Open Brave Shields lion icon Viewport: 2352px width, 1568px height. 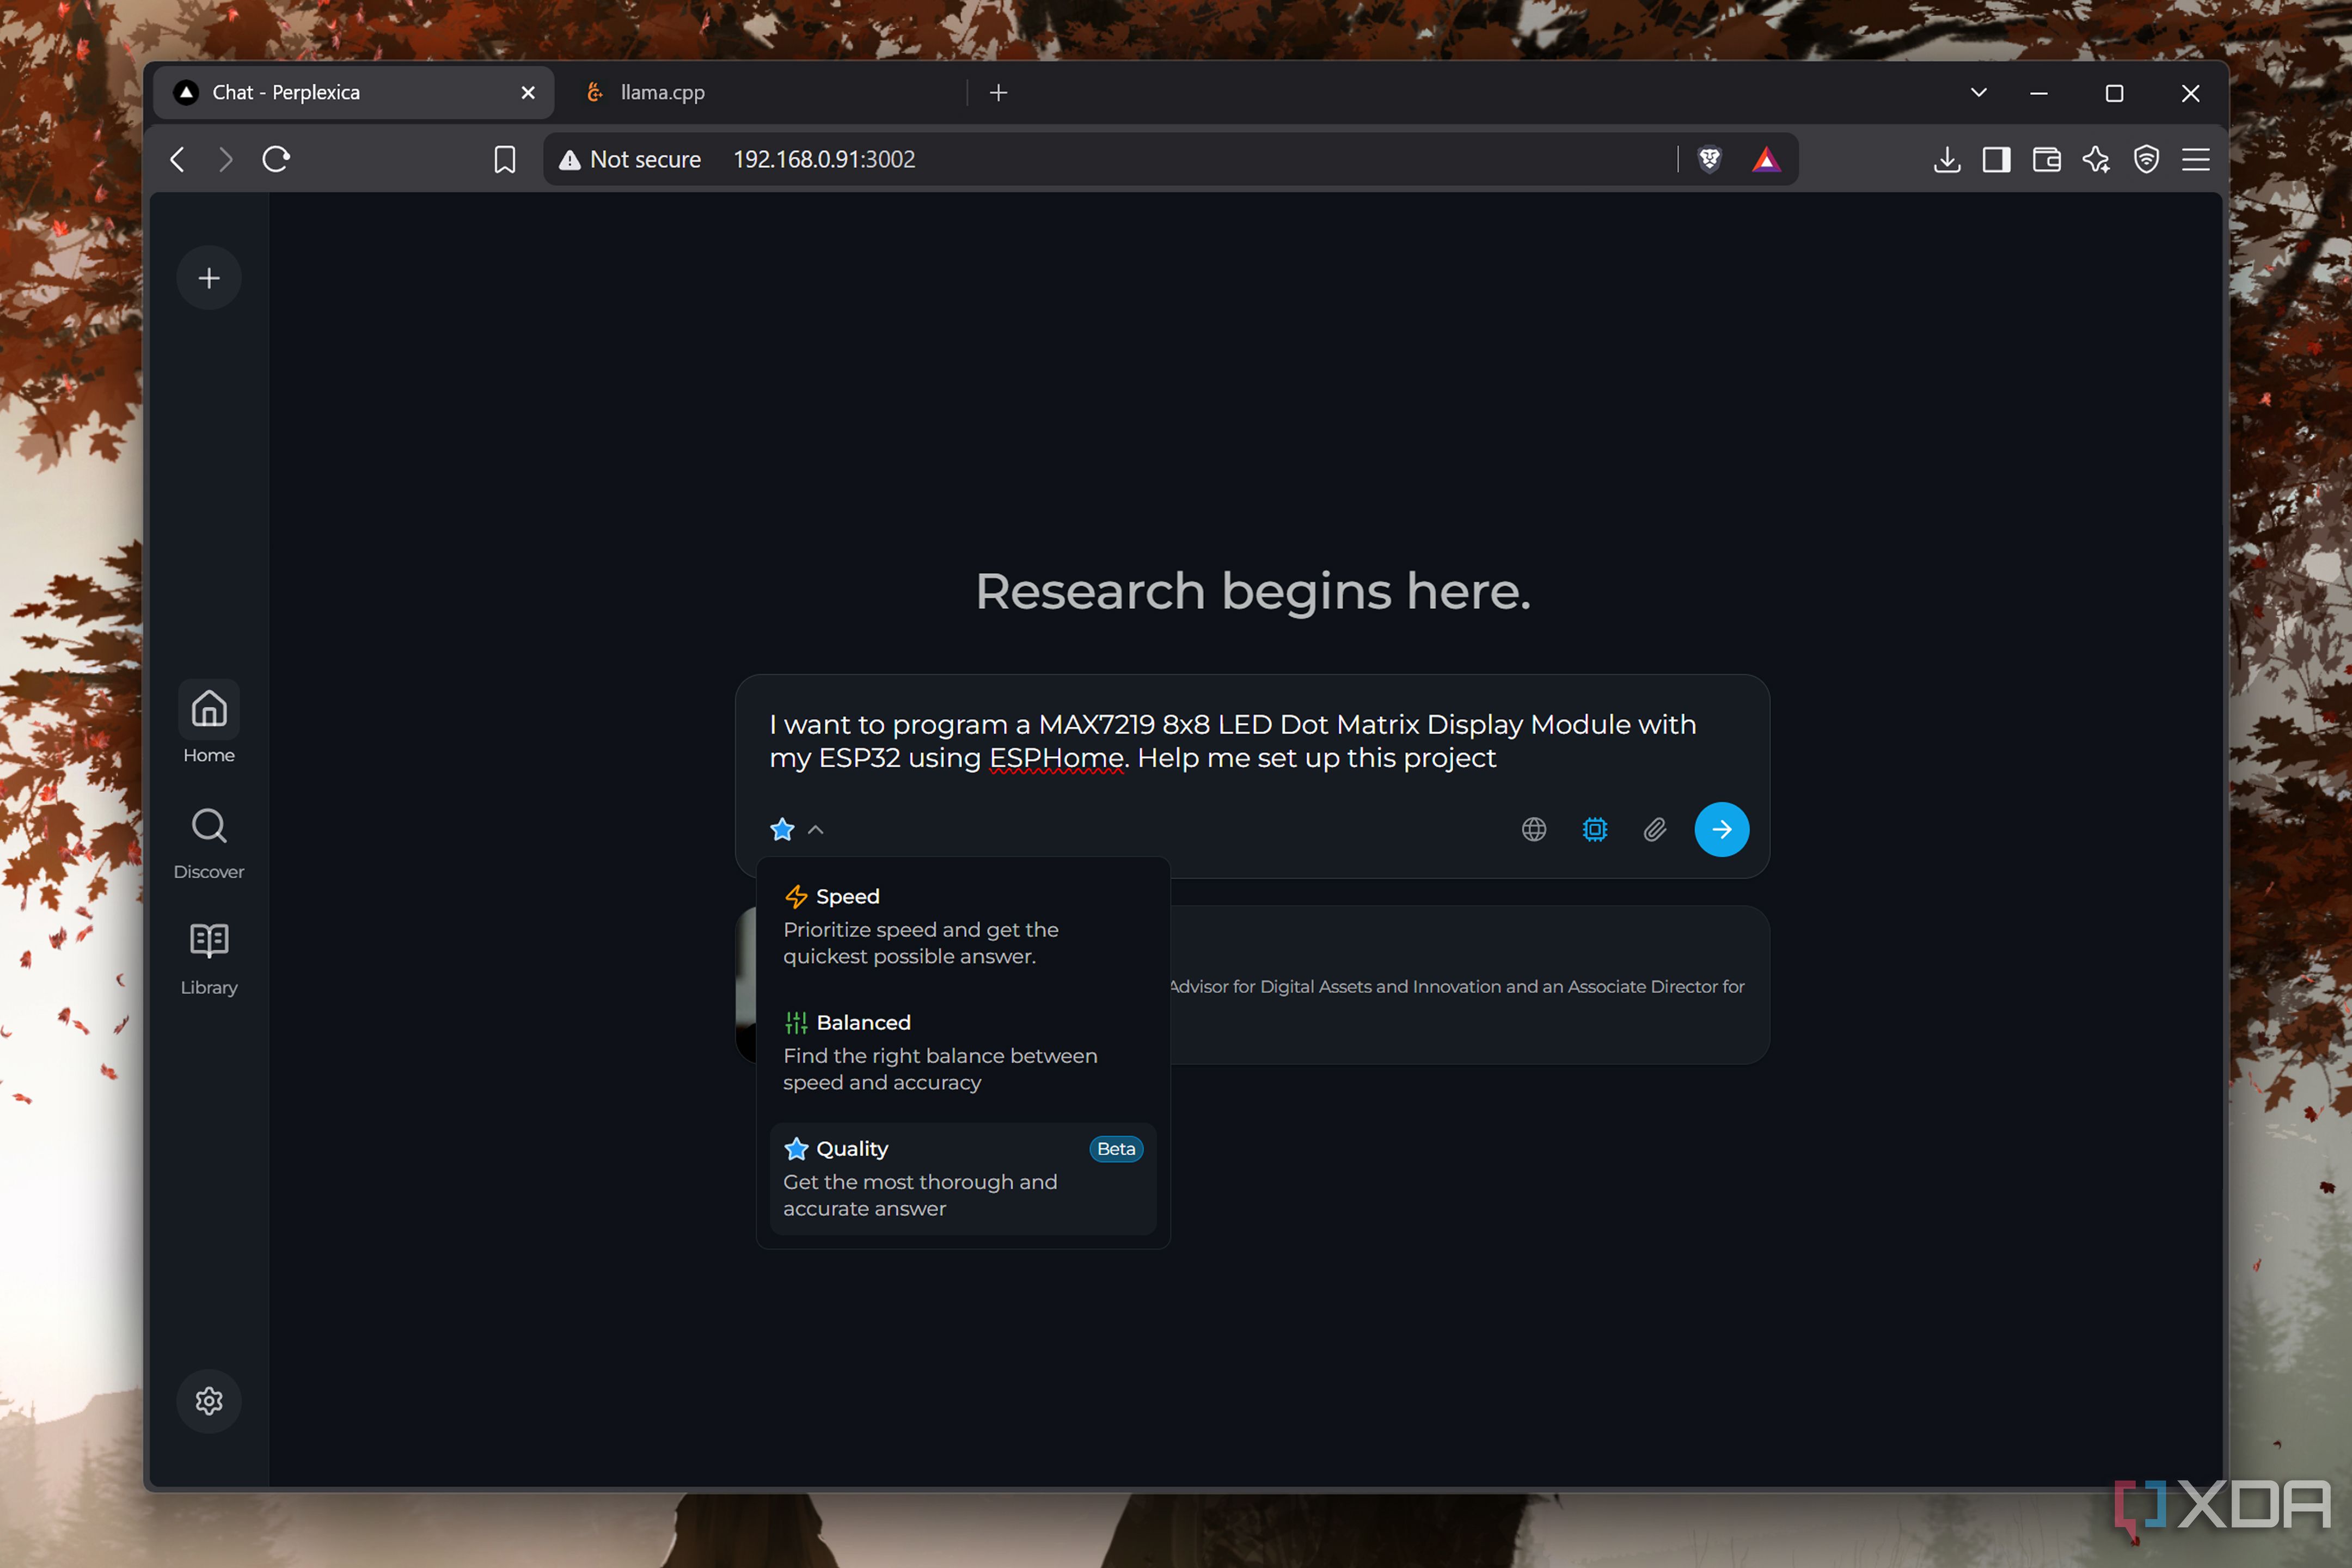(1710, 159)
